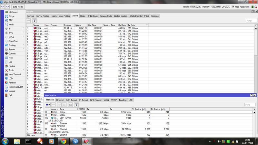The width and height of the screenshot is (258, 145).
Task: Open LCD settings in sidebar
Action: 10,78
